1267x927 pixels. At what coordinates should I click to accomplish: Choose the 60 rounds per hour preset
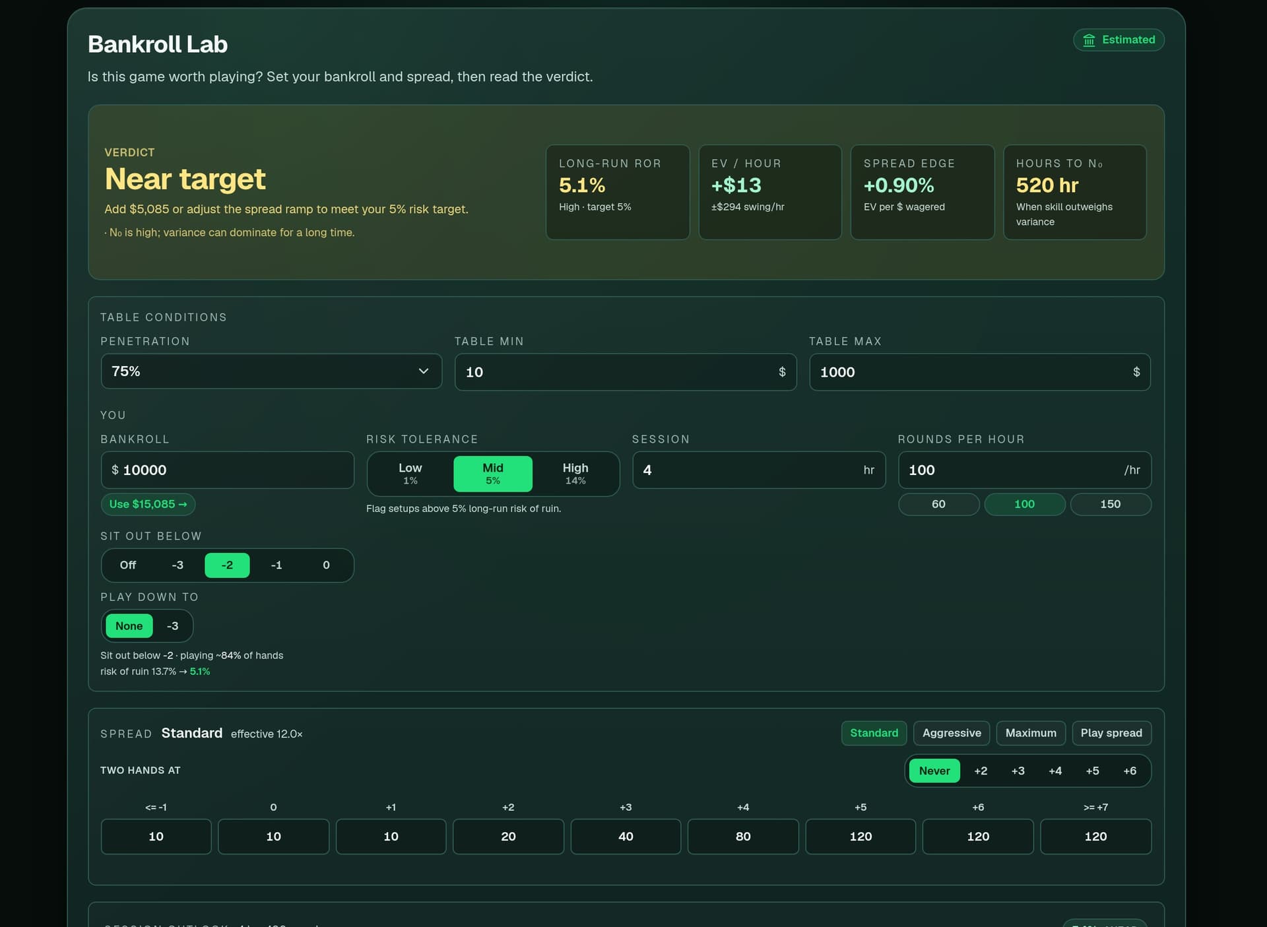[x=938, y=504]
